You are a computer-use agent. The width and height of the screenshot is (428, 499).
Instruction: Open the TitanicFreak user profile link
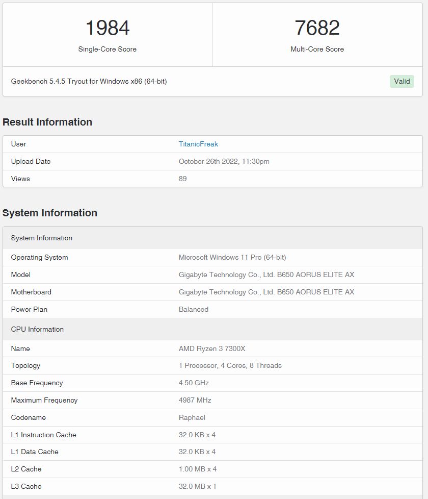click(198, 144)
